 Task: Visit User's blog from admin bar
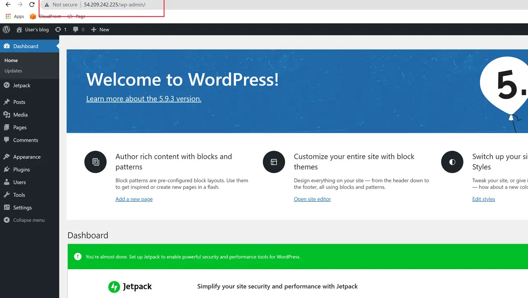(37, 30)
